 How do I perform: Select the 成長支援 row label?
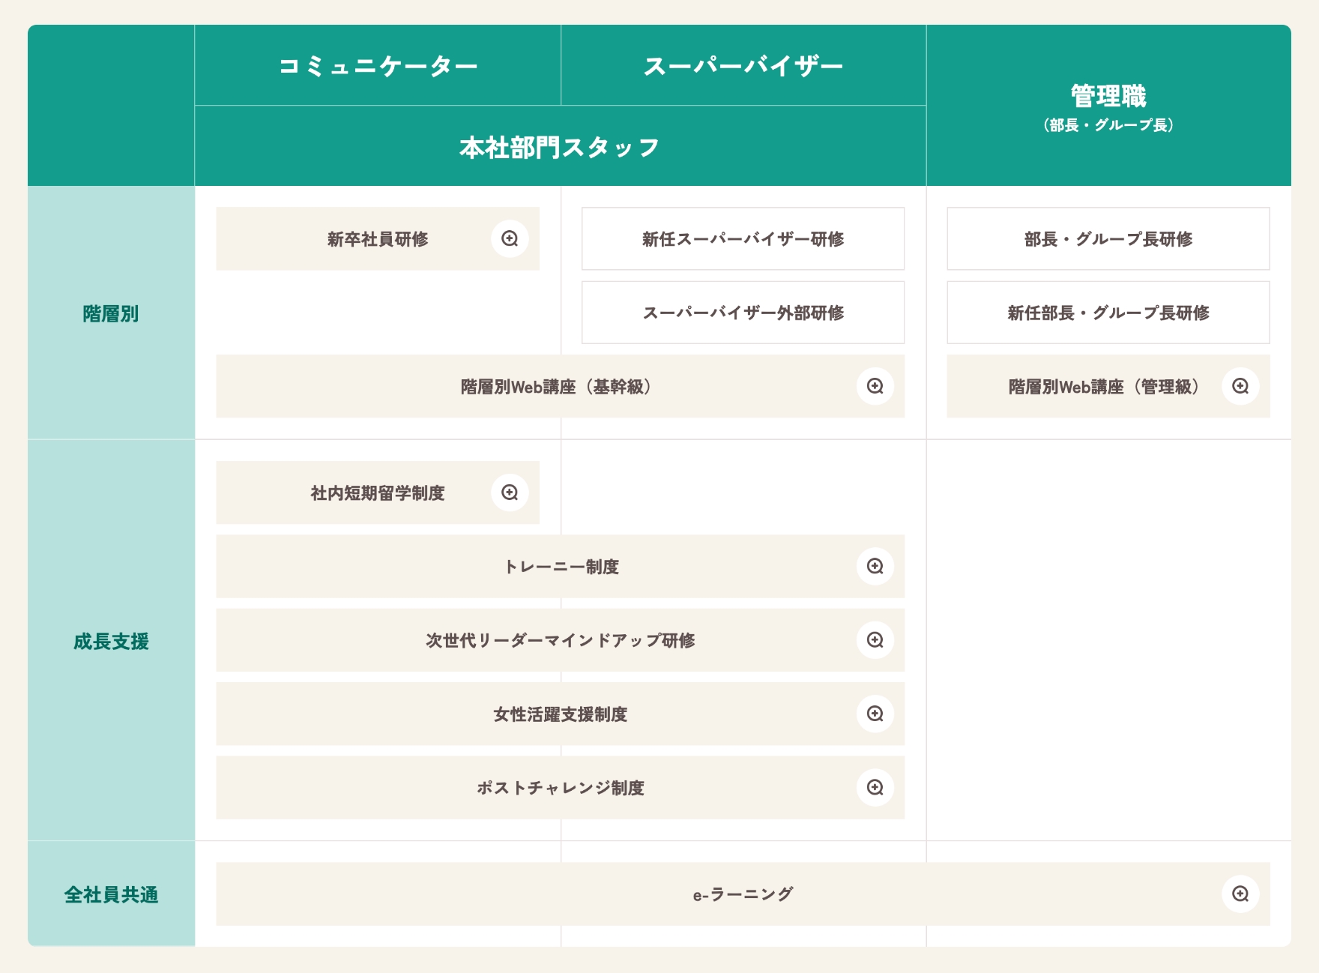coord(111,641)
